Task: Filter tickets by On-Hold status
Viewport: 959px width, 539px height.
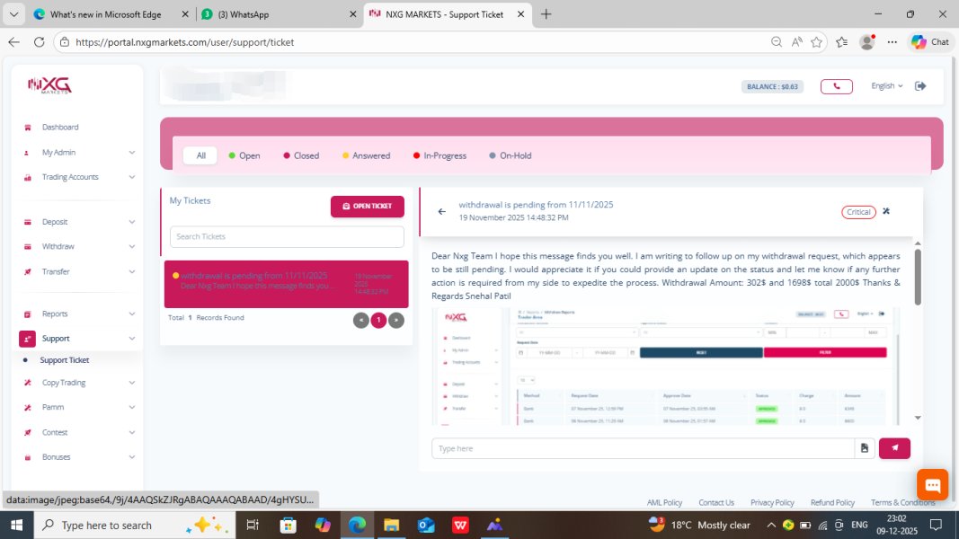Action: (x=511, y=155)
